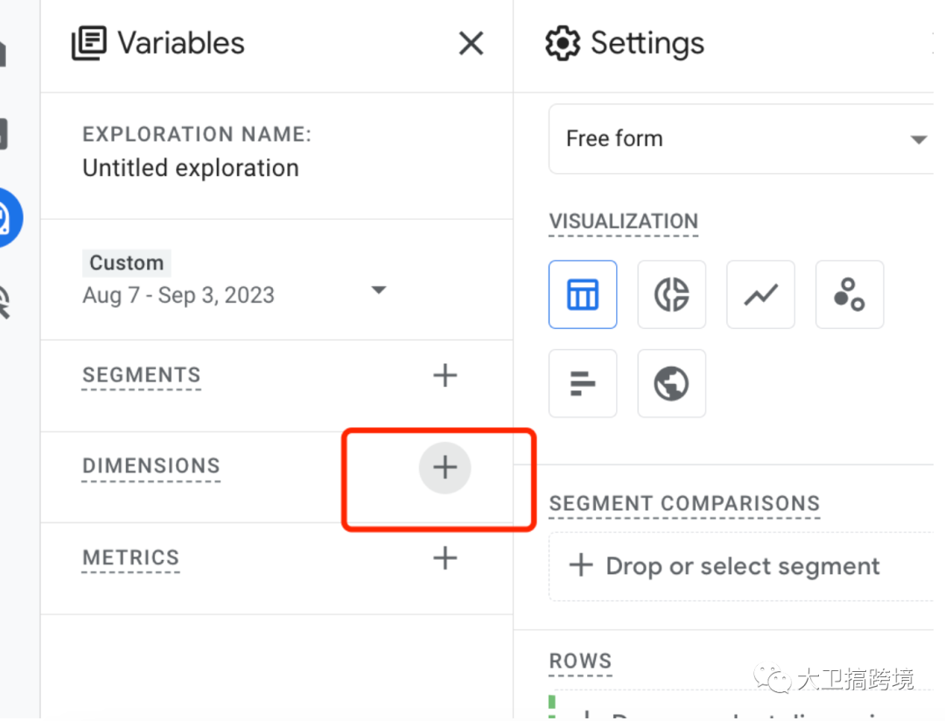This screenshot has height=721, width=945.
Task: Select the bar chart visualization
Action: (x=583, y=383)
